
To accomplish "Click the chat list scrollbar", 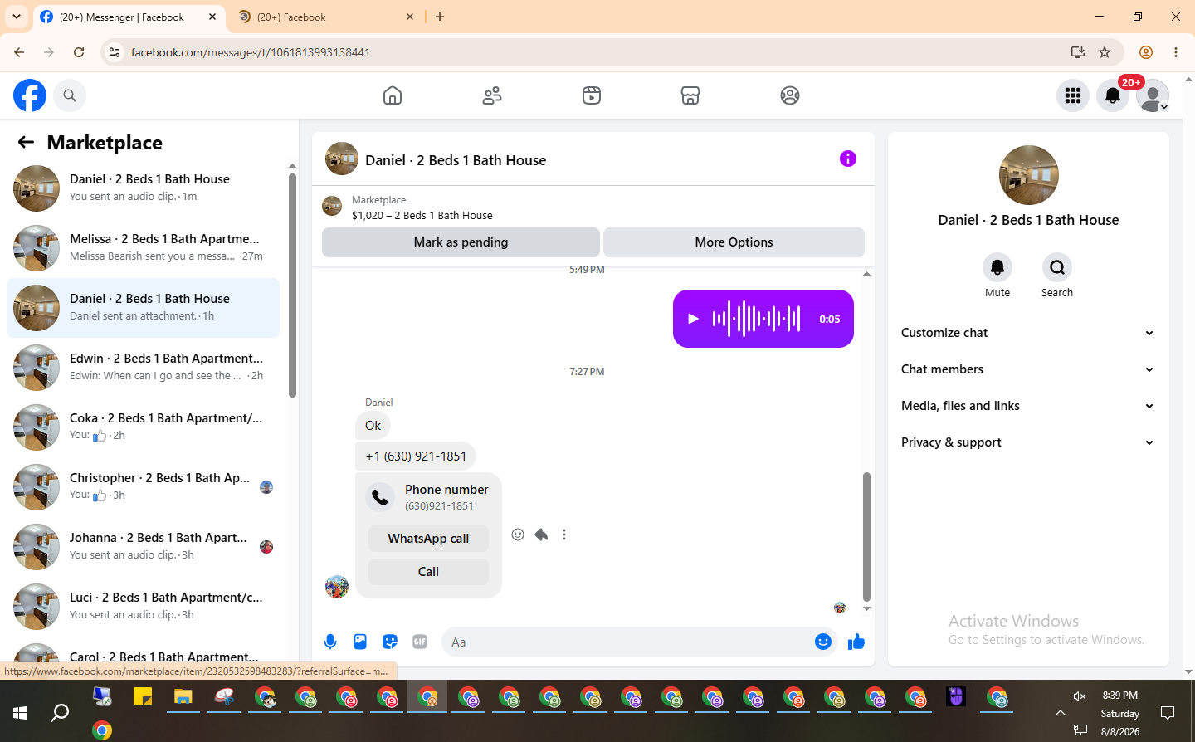I will pyautogui.click(x=292, y=285).
